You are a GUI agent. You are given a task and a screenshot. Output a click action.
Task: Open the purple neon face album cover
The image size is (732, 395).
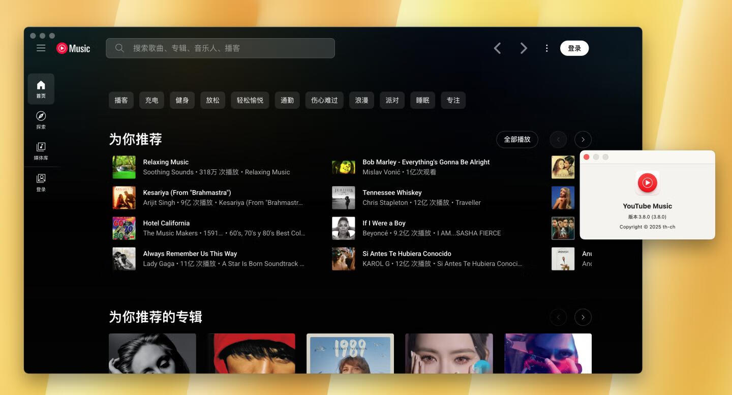click(x=548, y=353)
